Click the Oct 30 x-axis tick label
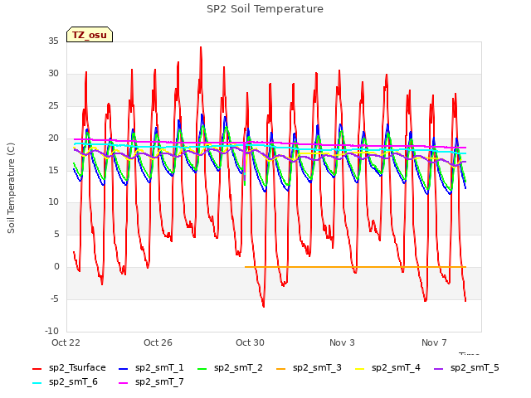531x398 pixels. click(x=250, y=342)
